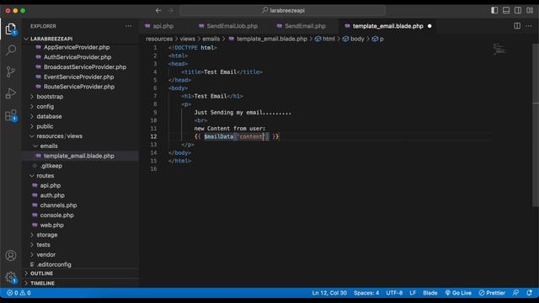
Task: Open channels.php in routes
Action: click(x=58, y=205)
